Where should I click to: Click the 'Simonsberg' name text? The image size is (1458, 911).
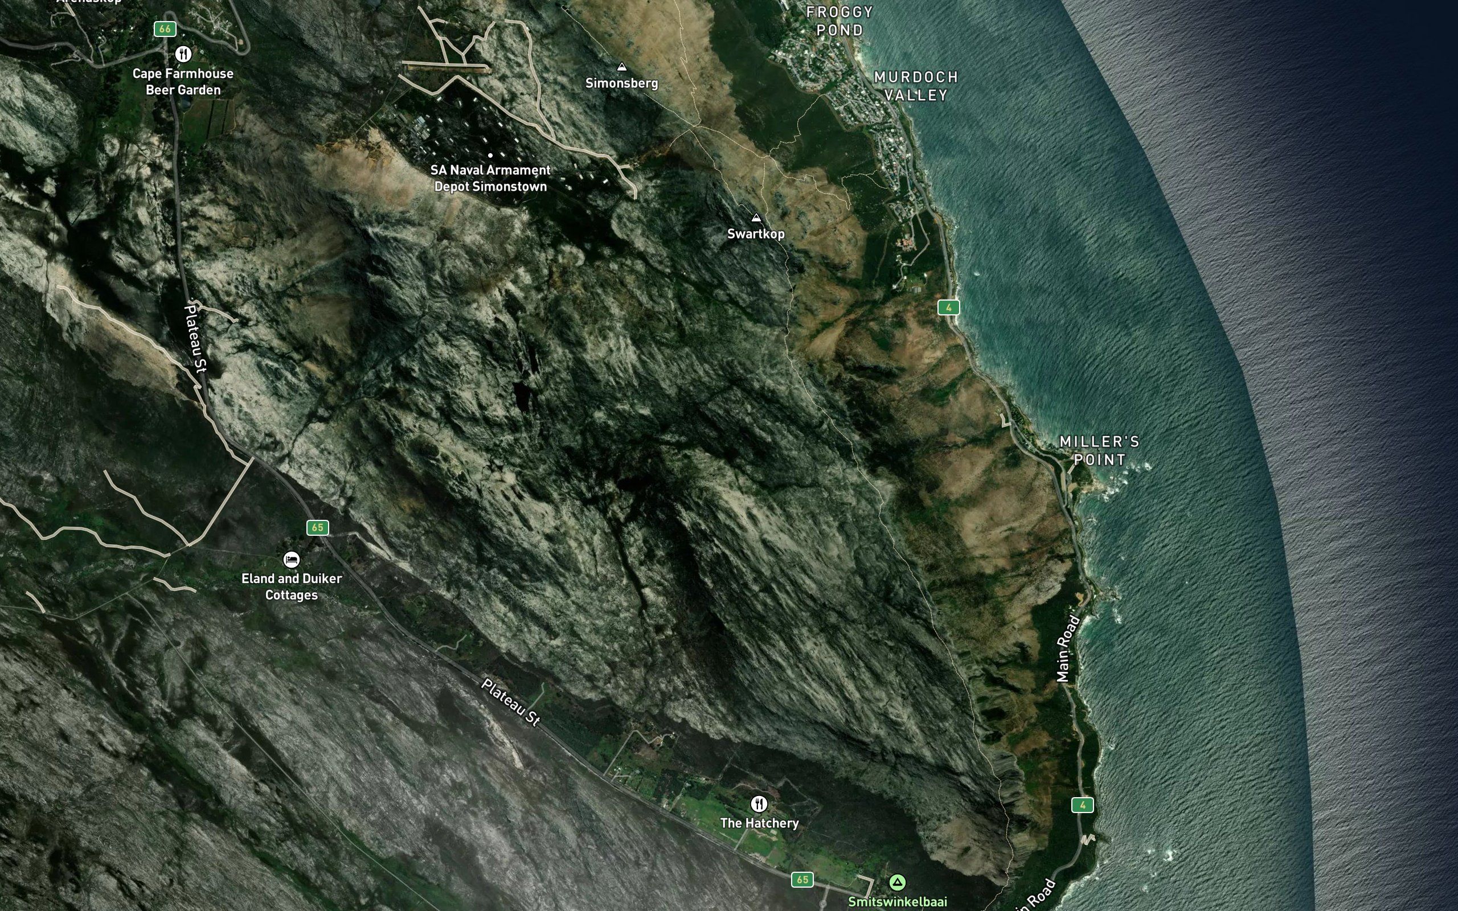(622, 83)
